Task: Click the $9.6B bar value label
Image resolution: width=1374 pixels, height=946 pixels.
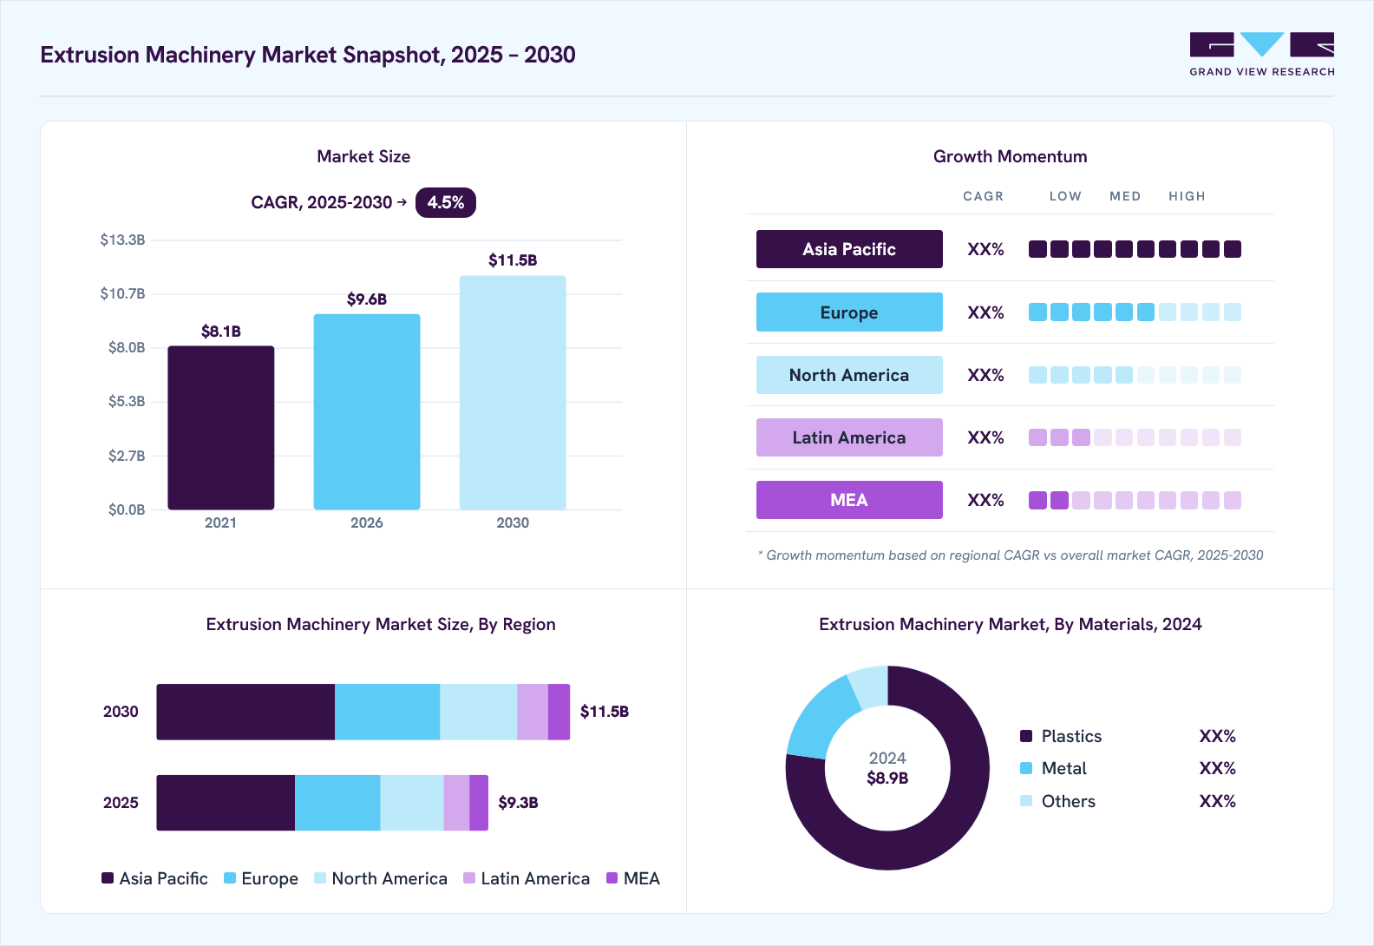Action: point(367,299)
